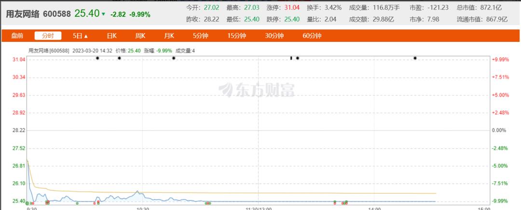The width and height of the screenshot is (521, 210).
Task: Click the 成交量:4 readout above chart
Action: [x=185, y=51]
